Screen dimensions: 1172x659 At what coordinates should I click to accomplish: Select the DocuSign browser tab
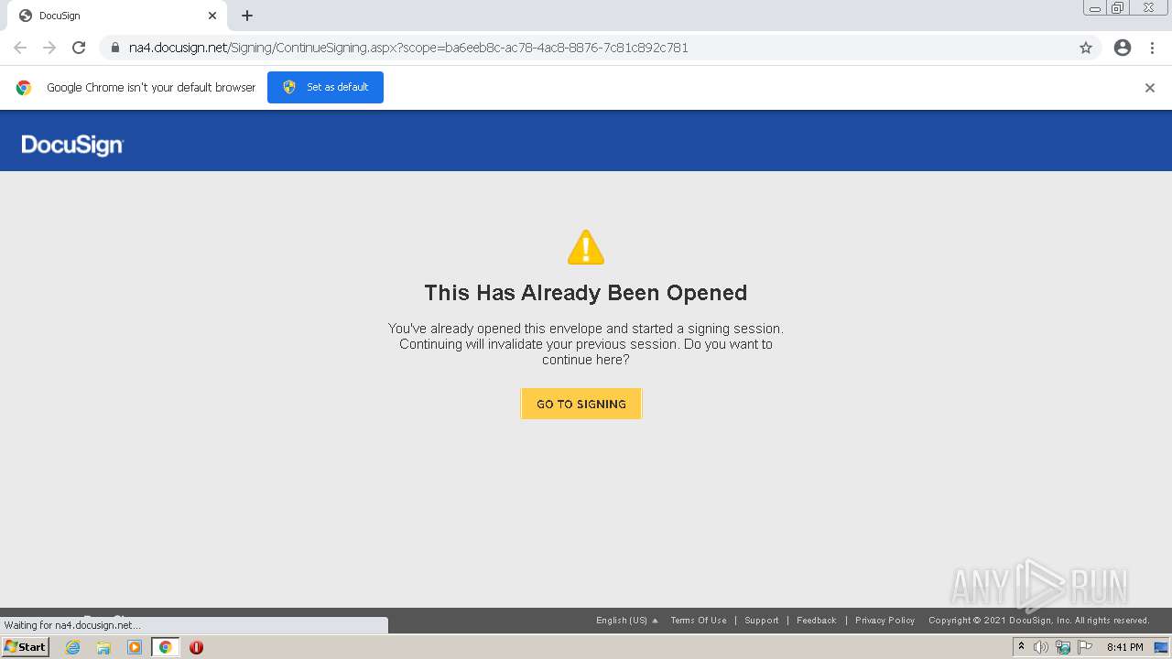tap(116, 16)
